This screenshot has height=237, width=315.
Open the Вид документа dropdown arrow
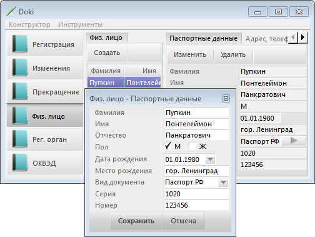click(223, 183)
